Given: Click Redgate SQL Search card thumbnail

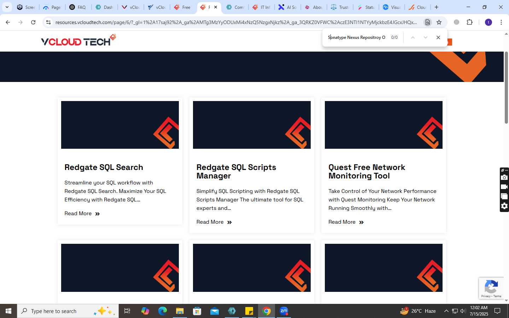Looking at the screenshot, I should click(120, 125).
